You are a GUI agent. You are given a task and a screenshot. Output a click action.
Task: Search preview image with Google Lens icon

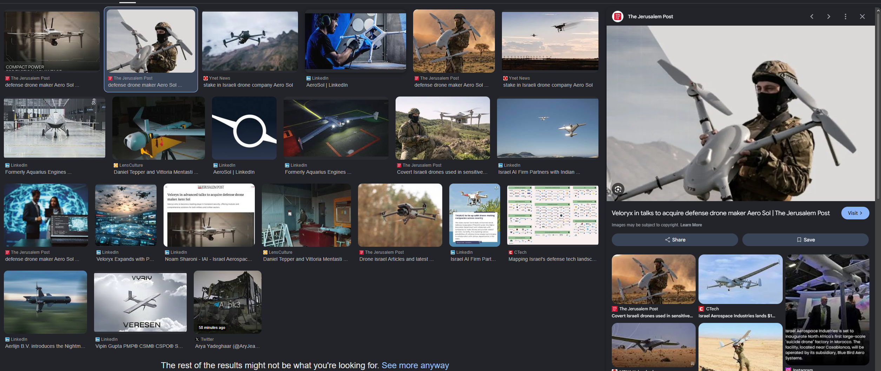coord(618,189)
